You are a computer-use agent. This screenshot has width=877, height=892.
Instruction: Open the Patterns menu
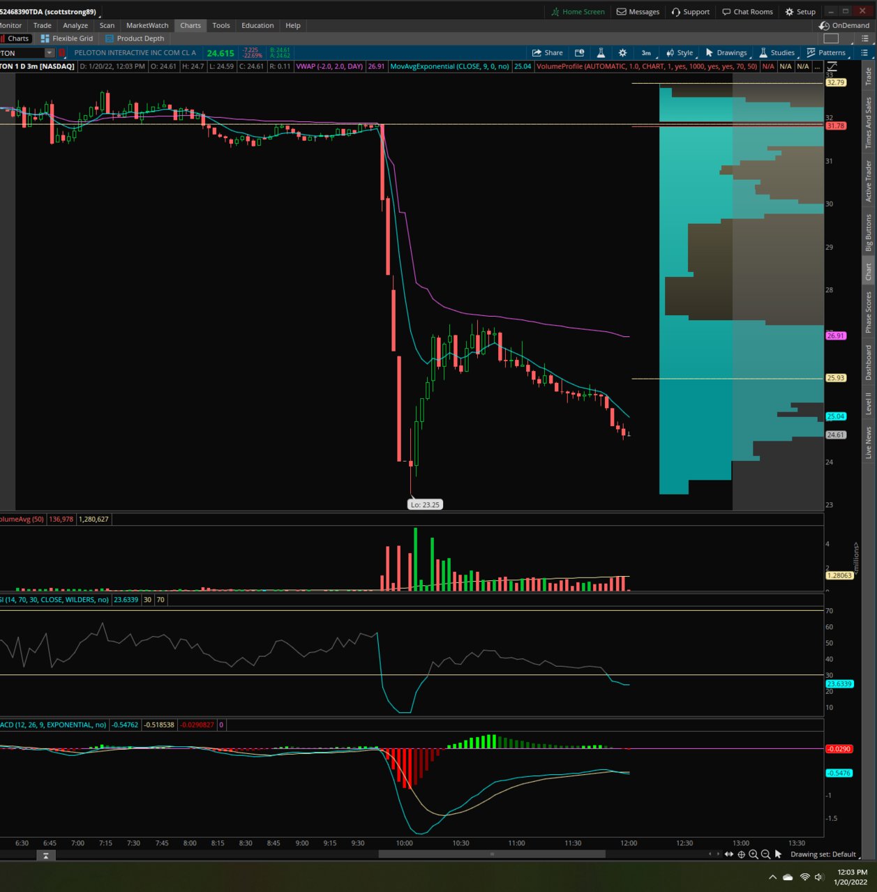[827, 53]
